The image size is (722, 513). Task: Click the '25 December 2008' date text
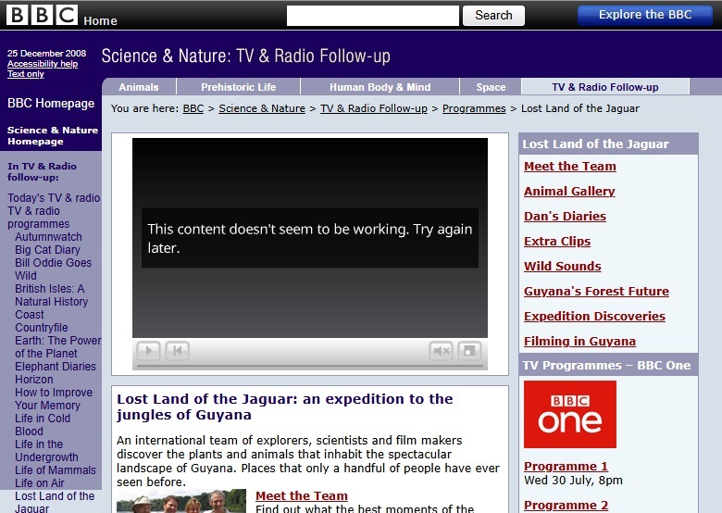click(x=46, y=54)
